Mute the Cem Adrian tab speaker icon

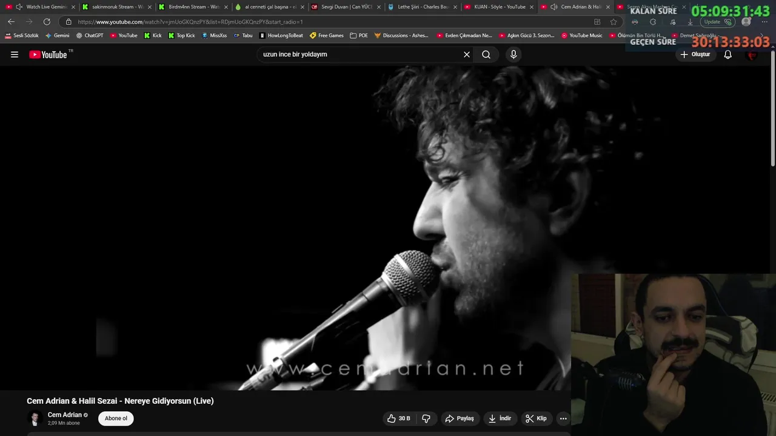tap(554, 7)
